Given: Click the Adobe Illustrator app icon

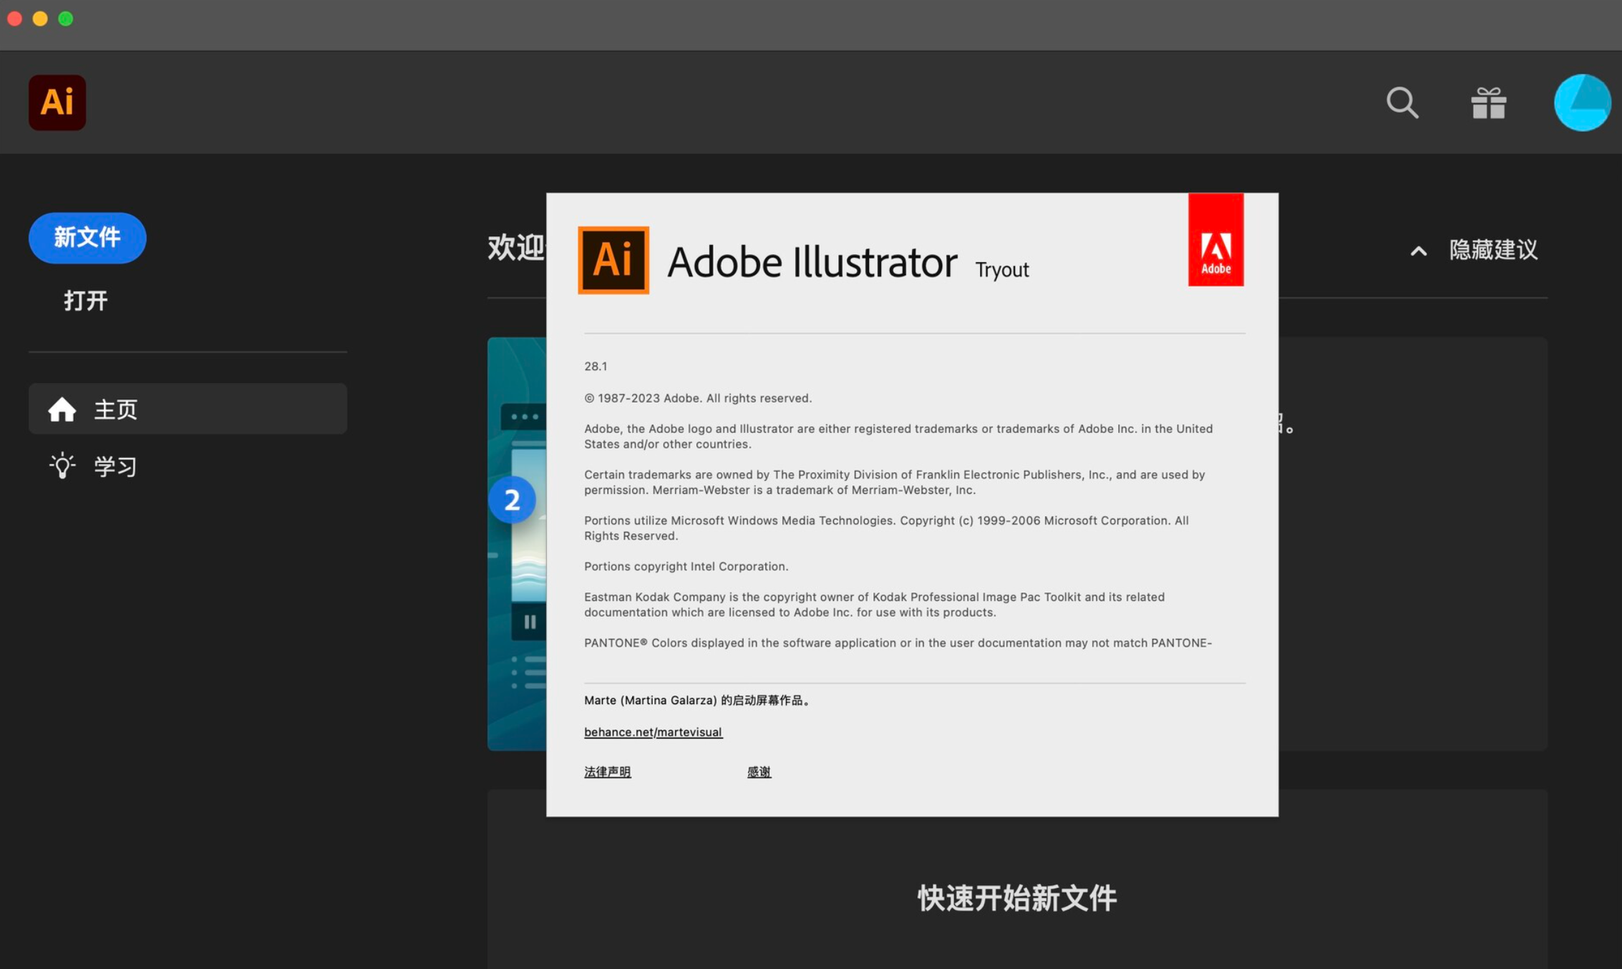Looking at the screenshot, I should [57, 102].
